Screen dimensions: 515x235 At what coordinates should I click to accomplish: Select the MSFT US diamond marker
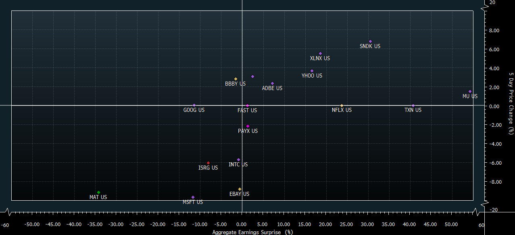tap(193, 197)
